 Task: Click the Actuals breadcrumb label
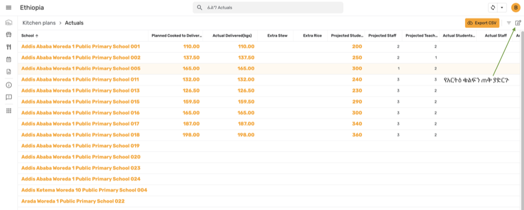point(74,23)
